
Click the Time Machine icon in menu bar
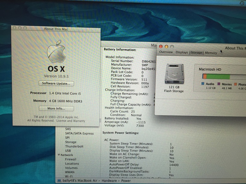[x=242, y=3]
